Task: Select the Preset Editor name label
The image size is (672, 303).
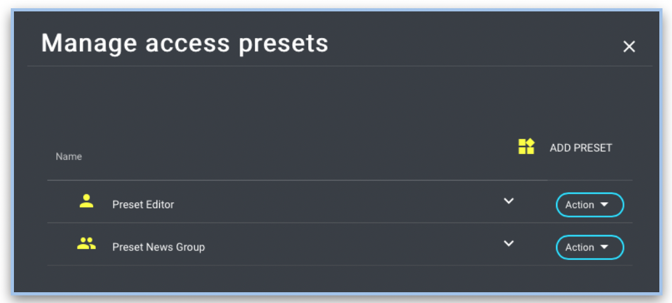Action: pyautogui.click(x=143, y=205)
